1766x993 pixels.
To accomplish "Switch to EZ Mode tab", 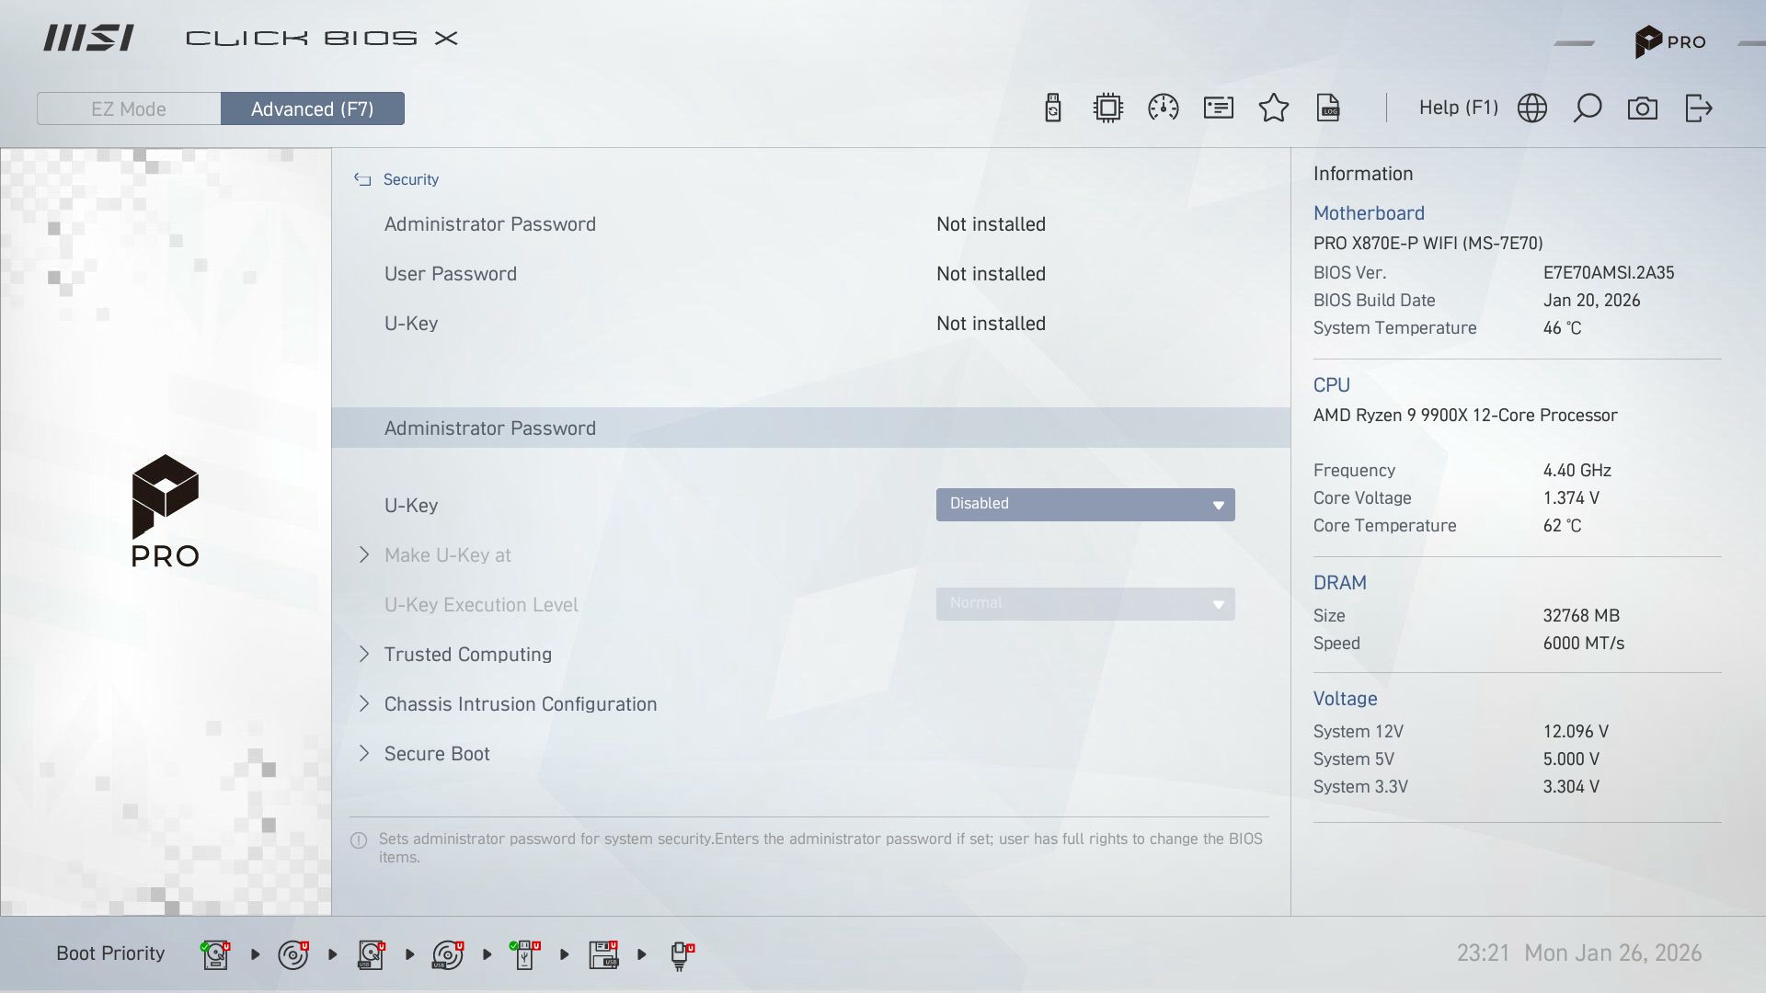I will [129, 108].
